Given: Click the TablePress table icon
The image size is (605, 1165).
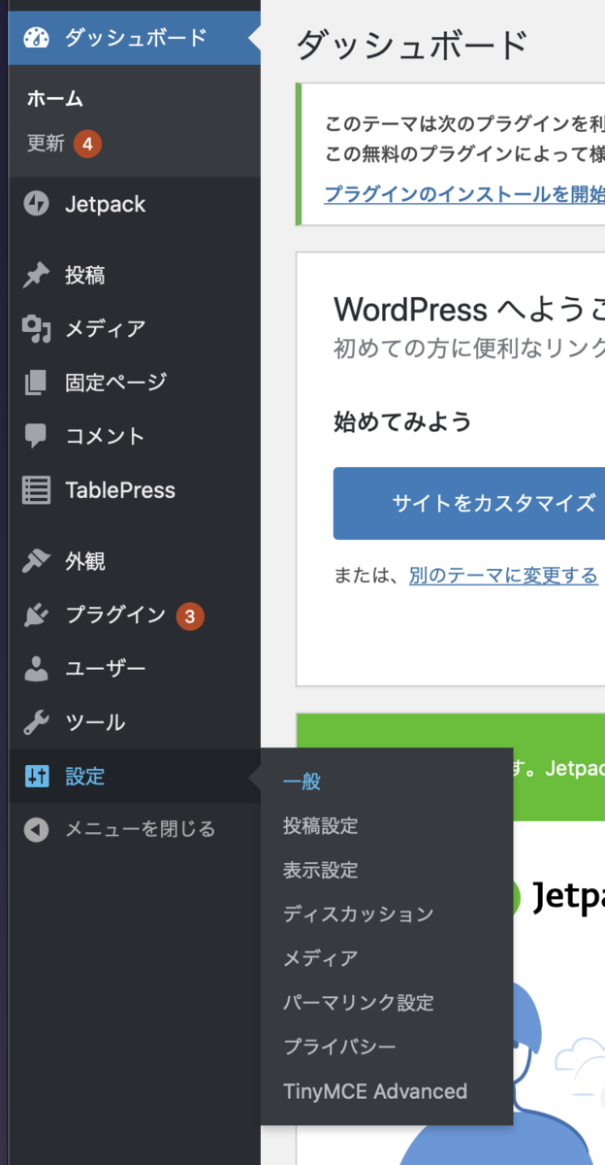Looking at the screenshot, I should tap(36, 490).
